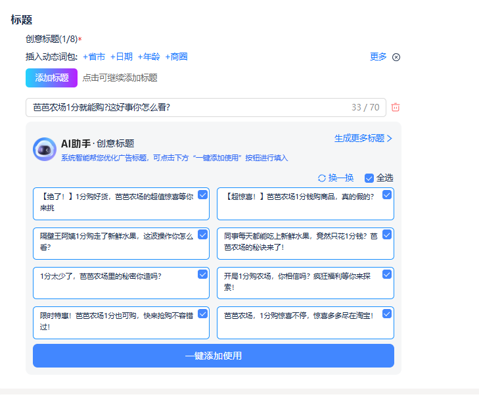Click the 换一换 text link

coord(341,178)
